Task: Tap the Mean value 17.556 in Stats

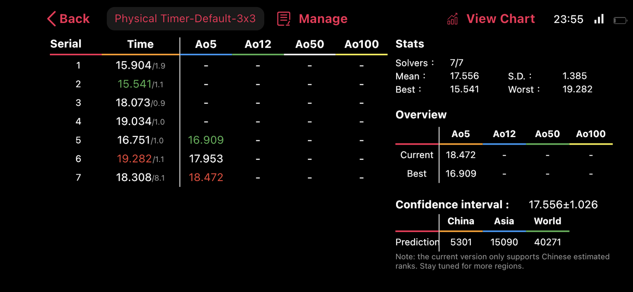Action: pos(464,76)
